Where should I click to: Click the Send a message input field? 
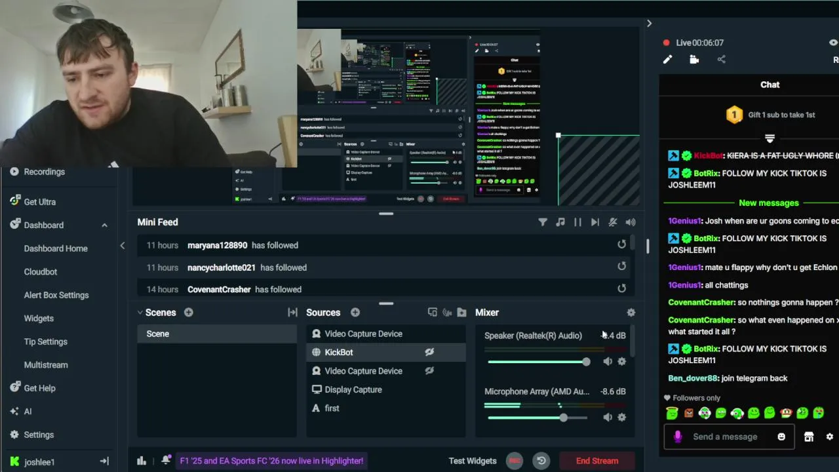click(x=725, y=437)
